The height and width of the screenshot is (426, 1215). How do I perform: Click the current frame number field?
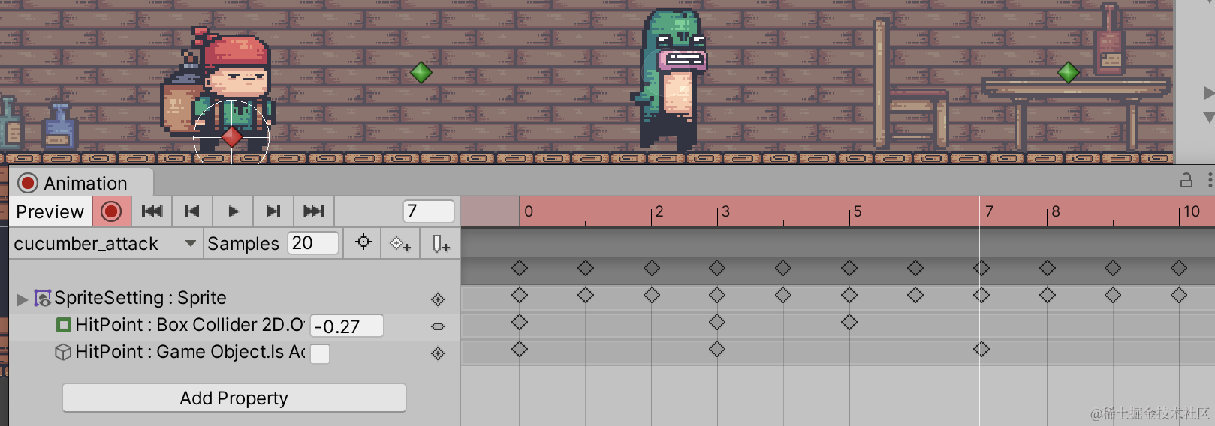tap(429, 211)
